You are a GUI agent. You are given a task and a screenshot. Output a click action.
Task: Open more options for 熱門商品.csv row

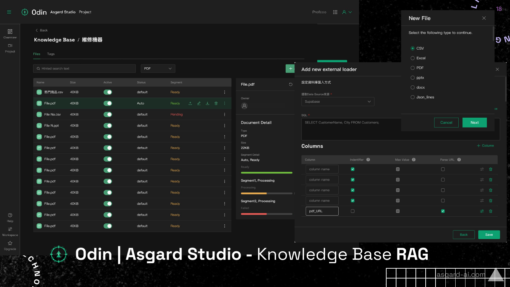(224, 92)
